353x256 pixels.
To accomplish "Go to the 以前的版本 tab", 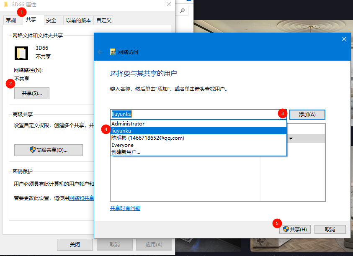I will point(78,20).
